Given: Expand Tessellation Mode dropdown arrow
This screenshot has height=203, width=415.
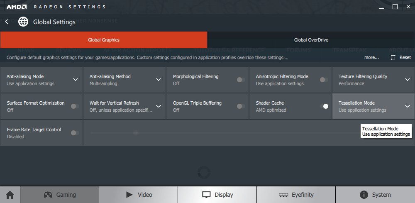Looking at the screenshot, I should point(408,106).
